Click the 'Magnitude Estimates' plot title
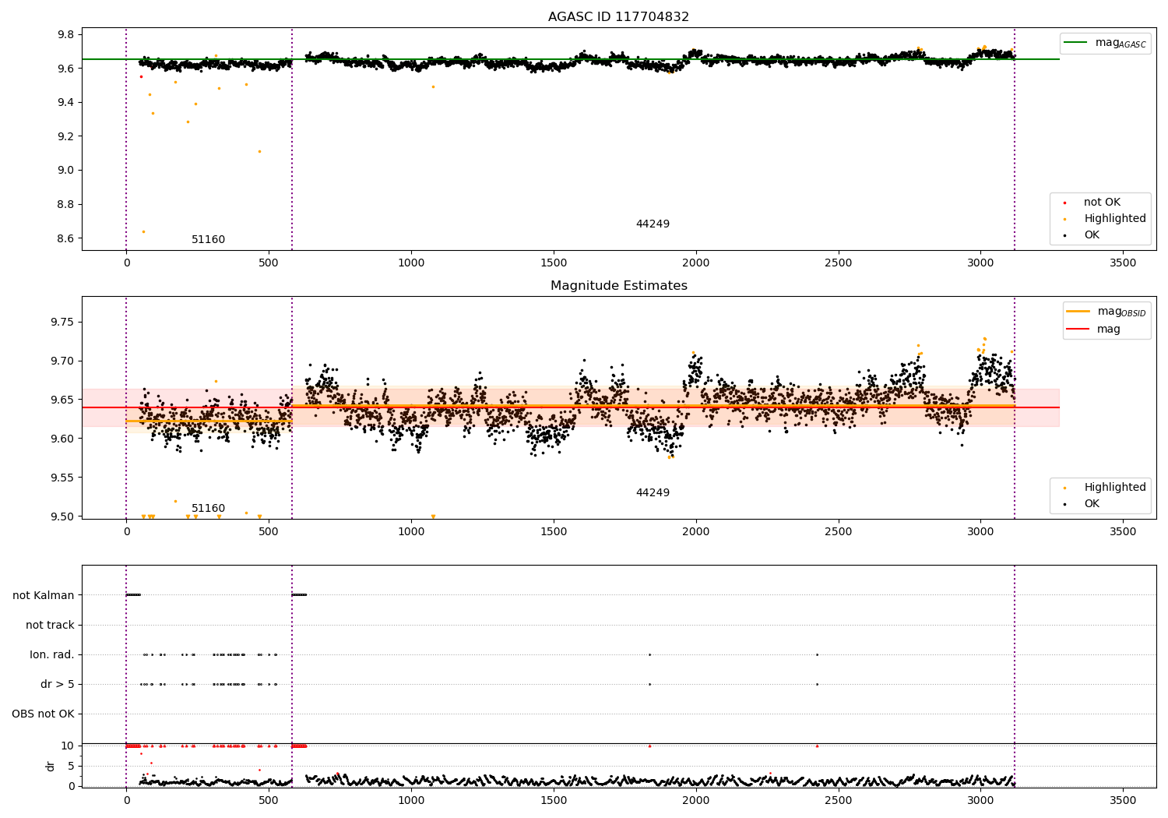Screen dimensions: 1168x818 pyautogui.click(x=618, y=286)
